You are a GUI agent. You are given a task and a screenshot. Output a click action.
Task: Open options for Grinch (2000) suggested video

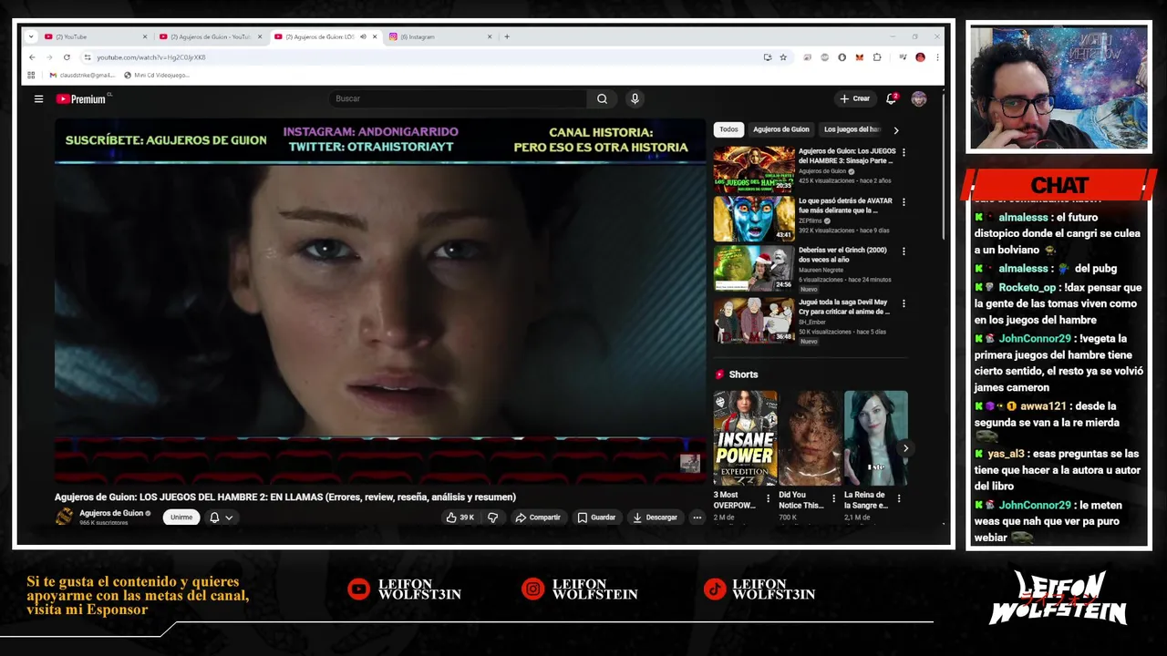[904, 251]
